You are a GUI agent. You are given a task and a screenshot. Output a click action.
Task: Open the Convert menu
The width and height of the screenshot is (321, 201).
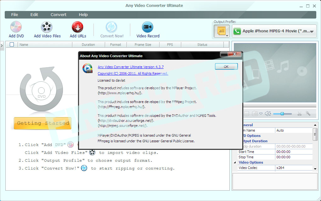tap(59, 15)
